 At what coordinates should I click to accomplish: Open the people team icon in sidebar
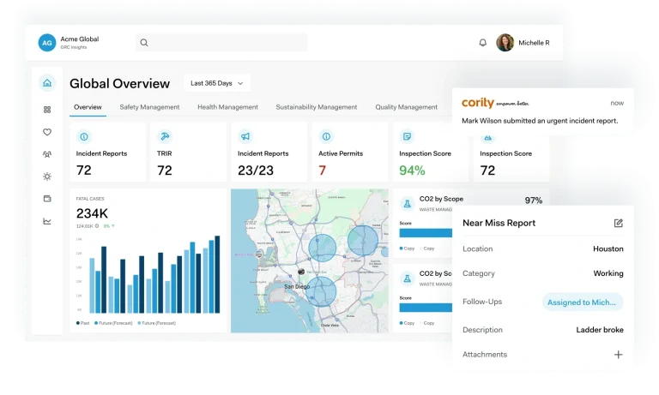pos(47,154)
